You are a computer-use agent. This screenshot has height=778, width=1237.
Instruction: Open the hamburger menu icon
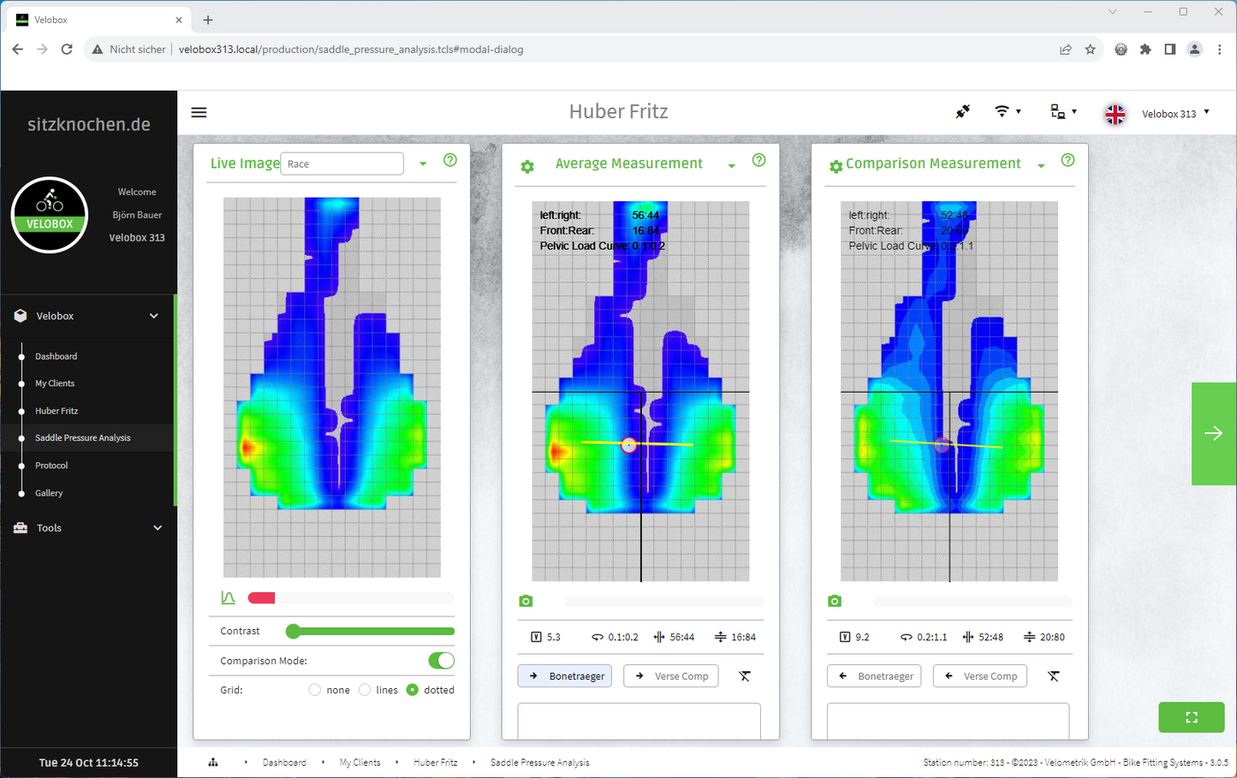tap(199, 112)
